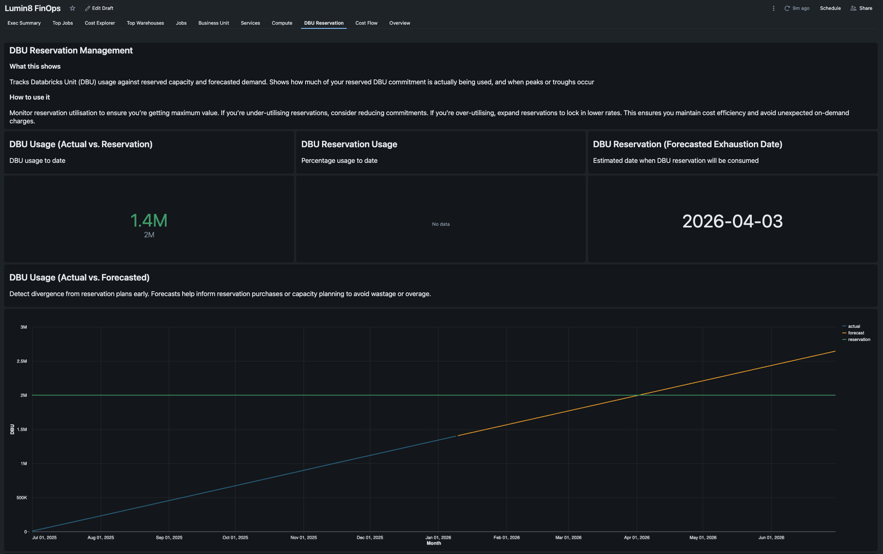Viewport: 883px width, 554px height.
Task: Switch to the Exec Summary tab
Action: click(x=24, y=23)
